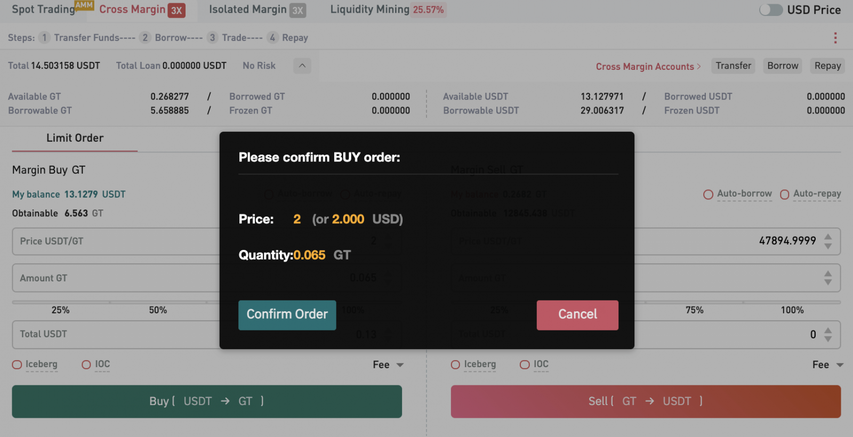Set the sell amount slider to 100%

coord(792,310)
